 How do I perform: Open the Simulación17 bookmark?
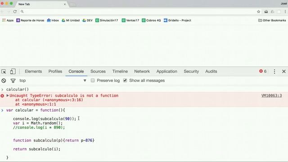click(107, 20)
